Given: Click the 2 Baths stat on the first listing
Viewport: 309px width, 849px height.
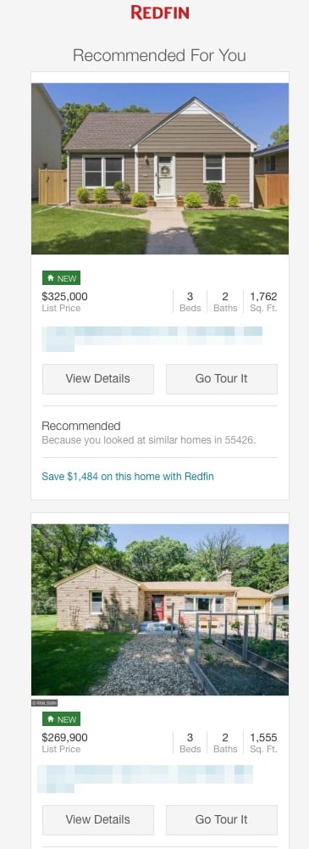Looking at the screenshot, I should tap(224, 302).
